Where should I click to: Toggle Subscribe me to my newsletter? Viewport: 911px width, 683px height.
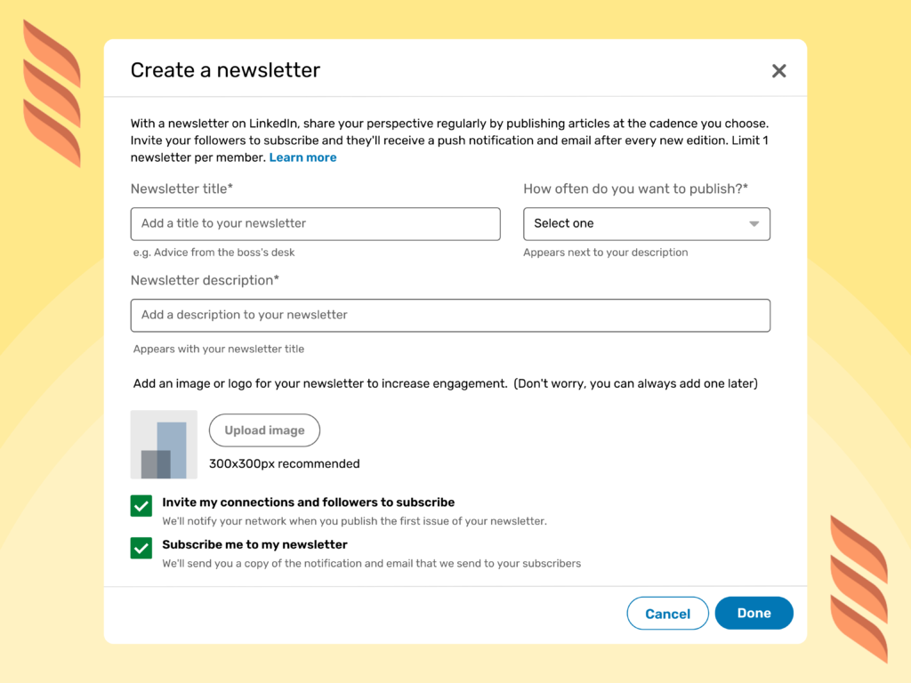pyautogui.click(x=141, y=548)
